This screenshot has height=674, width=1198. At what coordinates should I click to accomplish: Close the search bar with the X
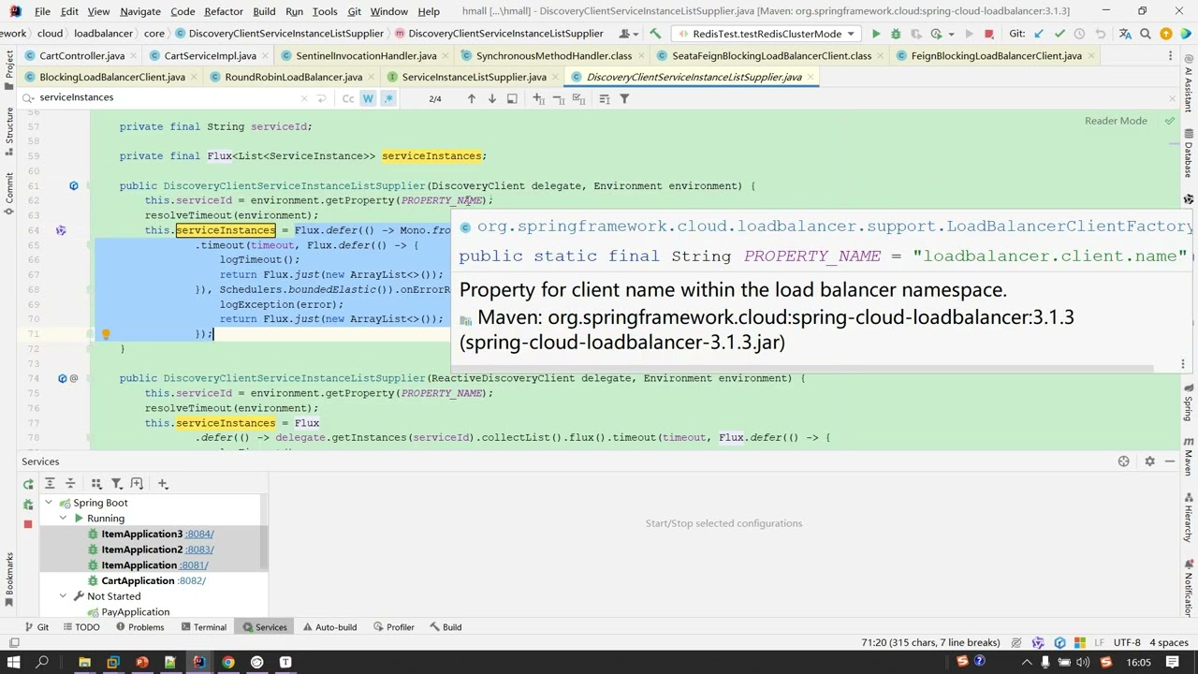tap(1172, 98)
